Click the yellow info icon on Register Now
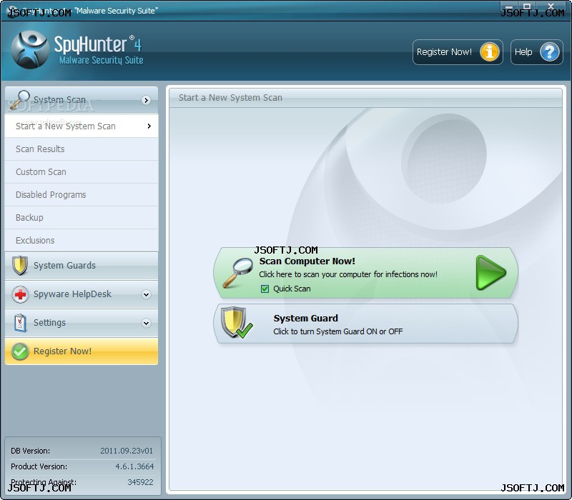 tap(490, 52)
